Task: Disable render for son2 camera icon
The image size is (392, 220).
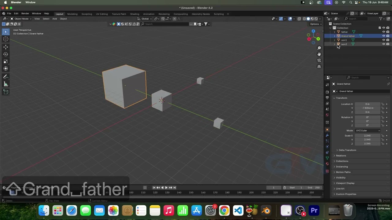Action: 388,44
